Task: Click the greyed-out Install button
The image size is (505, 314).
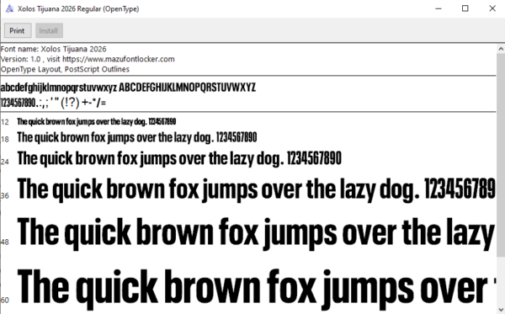Action: [x=49, y=30]
